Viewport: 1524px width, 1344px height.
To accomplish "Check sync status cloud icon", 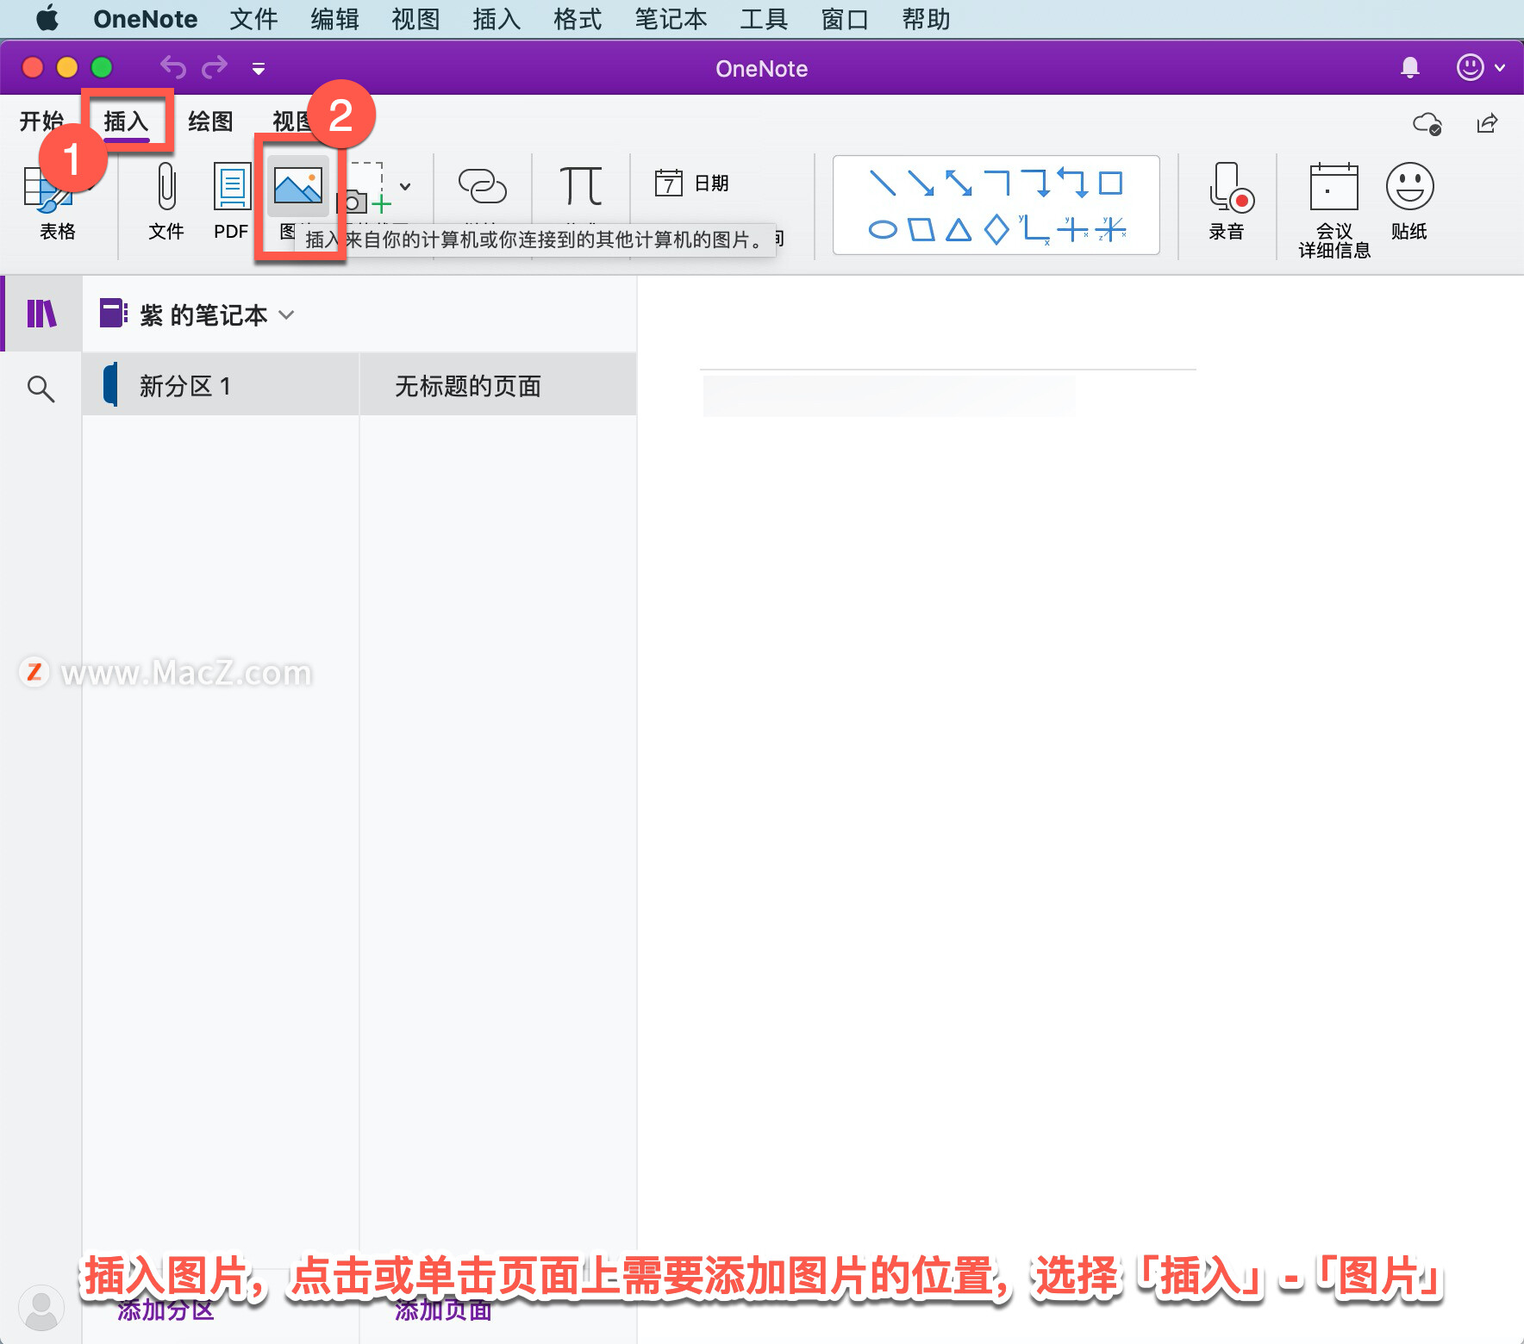I will coord(1427,123).
